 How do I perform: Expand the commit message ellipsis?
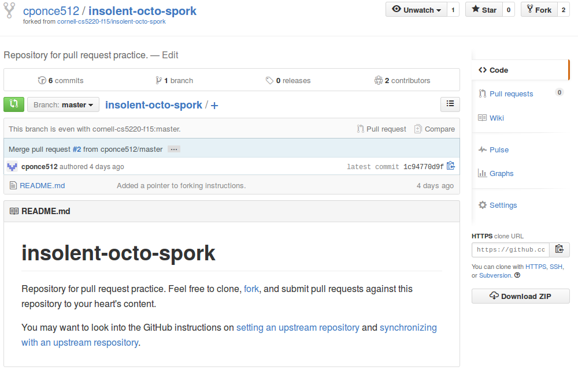[174, 149]
